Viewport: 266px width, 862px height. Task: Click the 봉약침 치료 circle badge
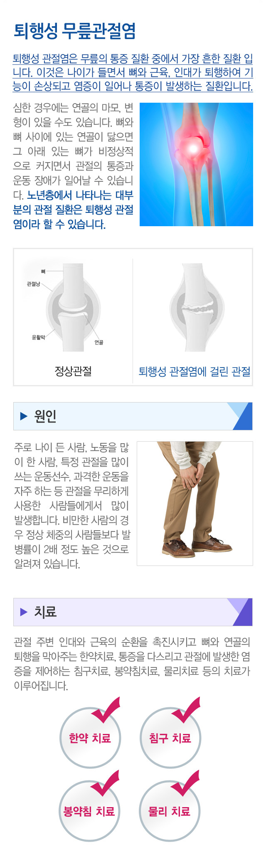(89, 810)
